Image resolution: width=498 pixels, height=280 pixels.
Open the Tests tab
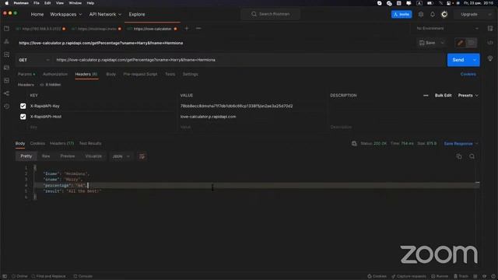pos(170,74)
